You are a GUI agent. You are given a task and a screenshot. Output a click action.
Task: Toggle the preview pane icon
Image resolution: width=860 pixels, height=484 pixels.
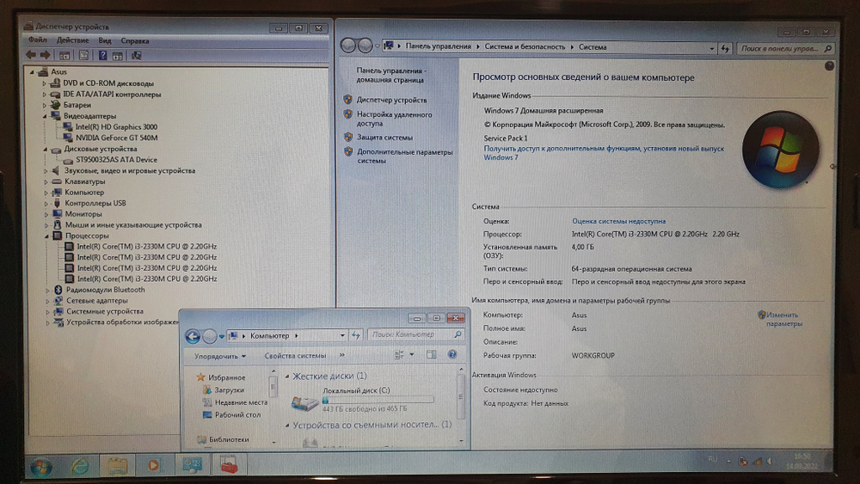point(431,355)
